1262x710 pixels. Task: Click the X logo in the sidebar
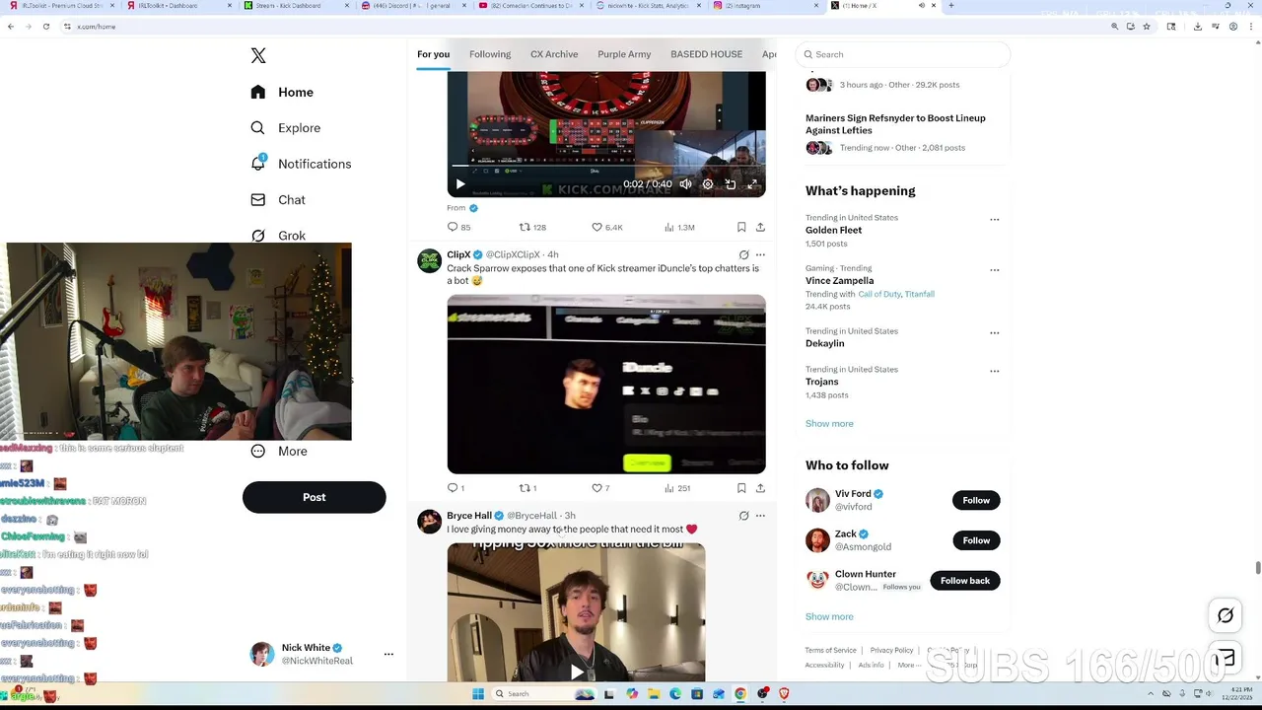point(258,56)
